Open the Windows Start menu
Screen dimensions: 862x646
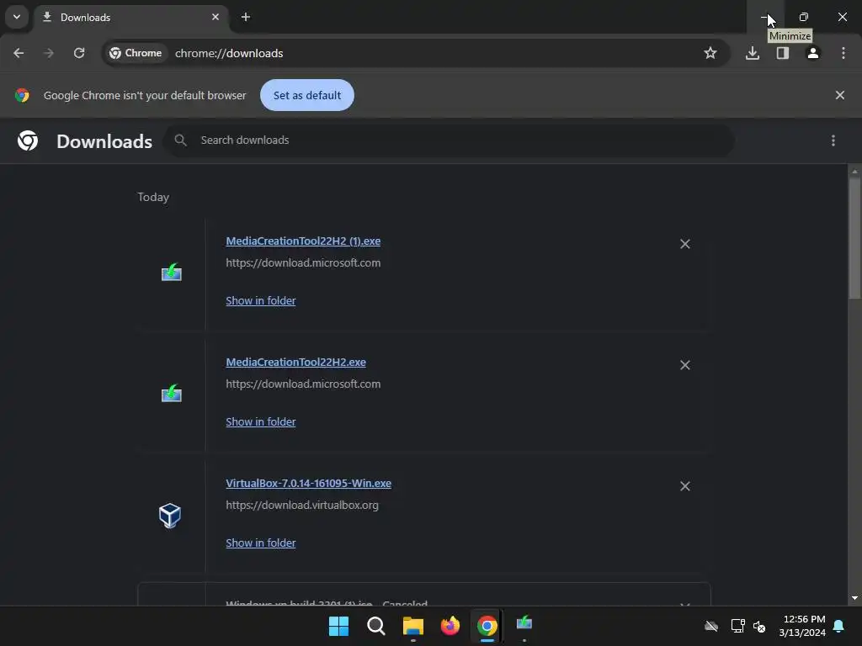338,626
